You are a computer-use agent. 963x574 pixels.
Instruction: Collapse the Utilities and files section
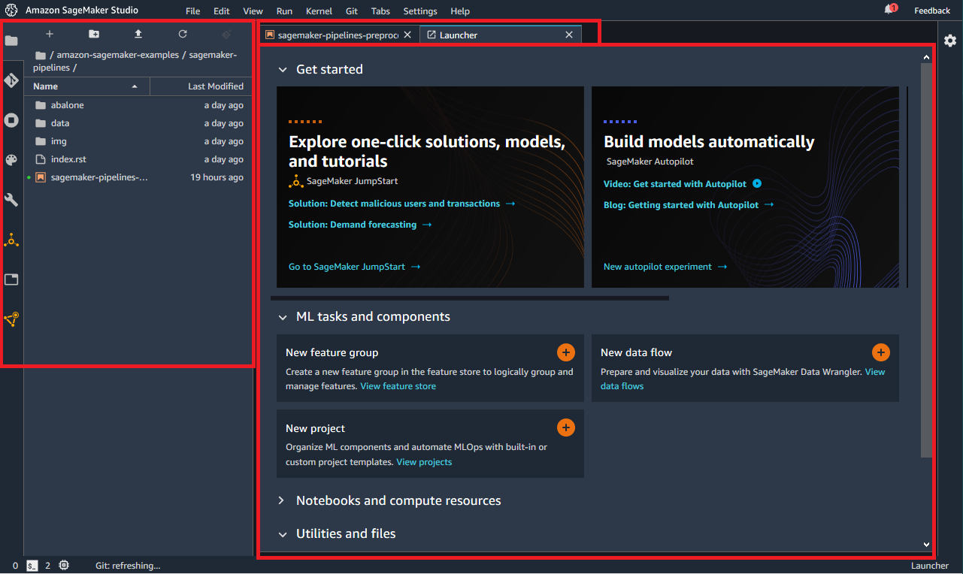pos(283,534)
